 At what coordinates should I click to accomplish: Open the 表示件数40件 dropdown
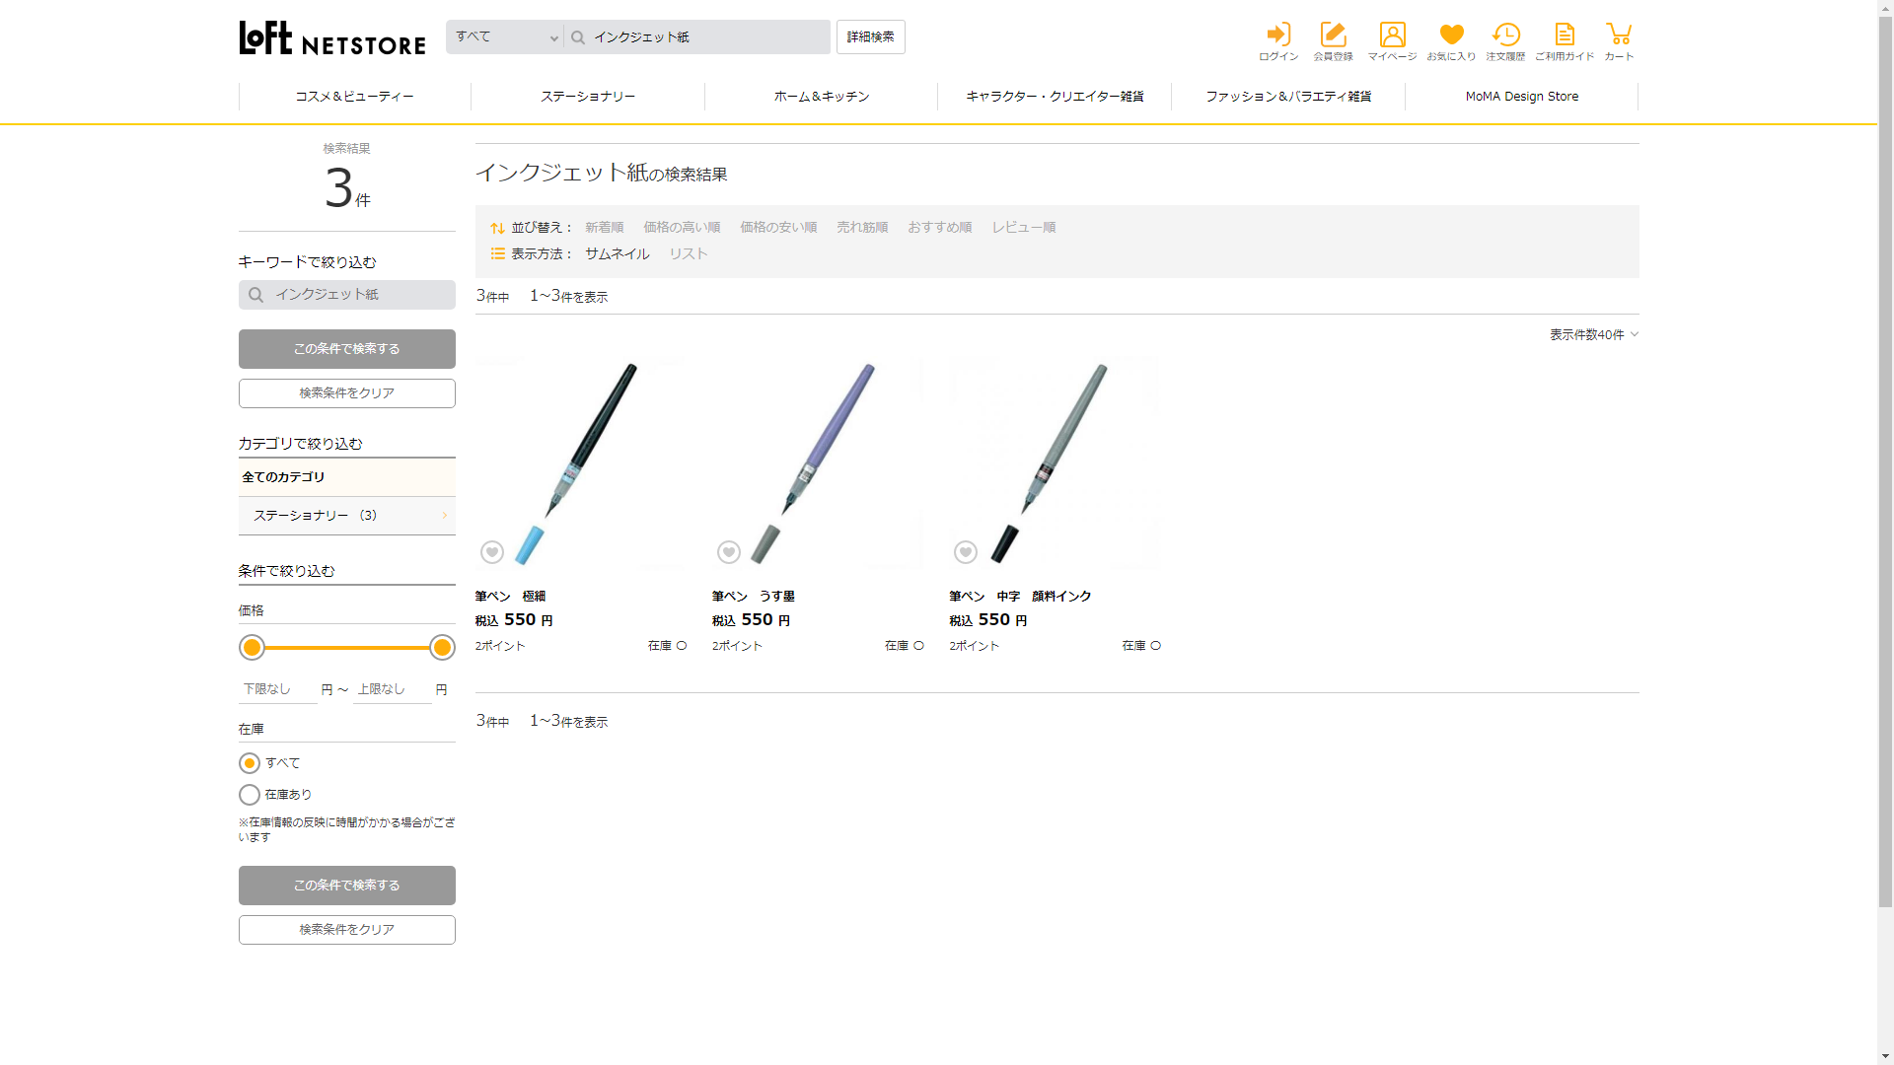tap(1593, 335)
